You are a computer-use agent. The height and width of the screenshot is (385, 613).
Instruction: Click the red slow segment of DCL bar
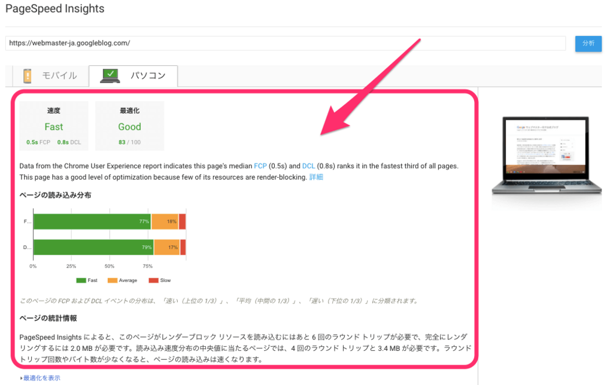point(183,247)
